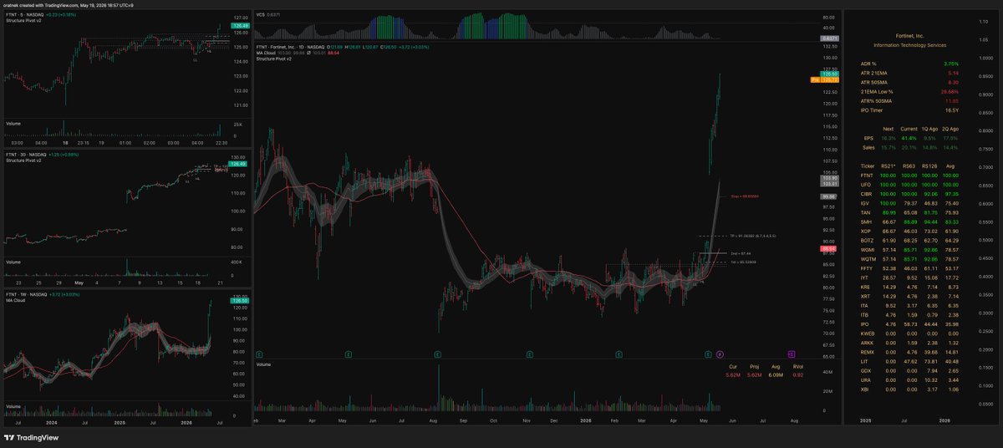1003x448 pixels.
Task: Click the Sales row label
Action: point(868,146)
